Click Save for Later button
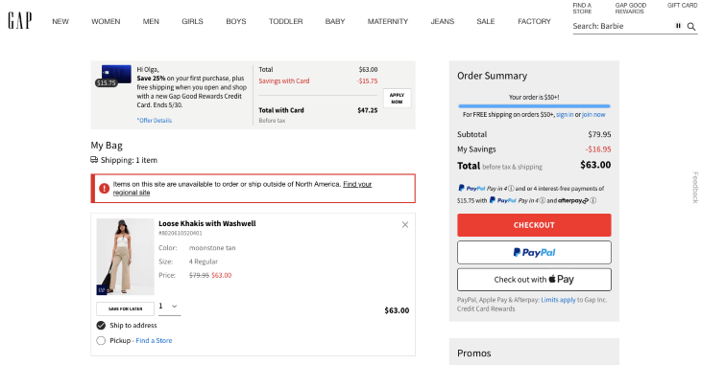The width and height of the screenshot is (701, 365). point(125,308)
